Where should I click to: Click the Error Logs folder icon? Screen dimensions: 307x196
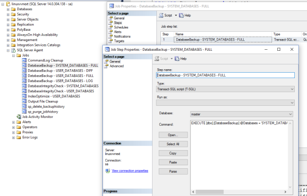pos(19,137)
